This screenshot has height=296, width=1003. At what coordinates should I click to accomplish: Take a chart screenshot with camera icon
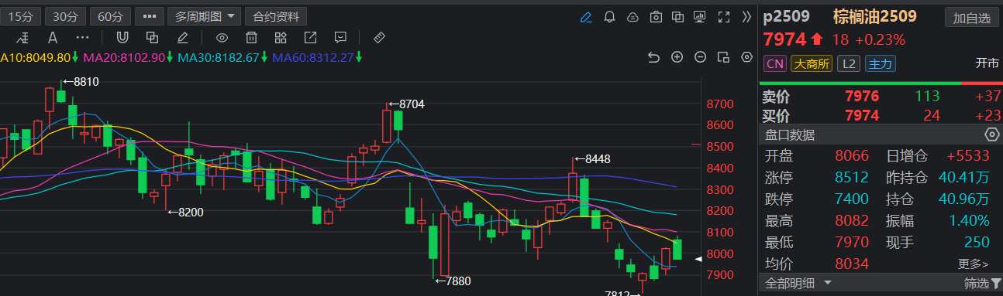point(656,16)
